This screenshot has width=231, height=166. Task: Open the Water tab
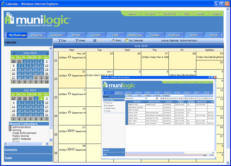194,35
